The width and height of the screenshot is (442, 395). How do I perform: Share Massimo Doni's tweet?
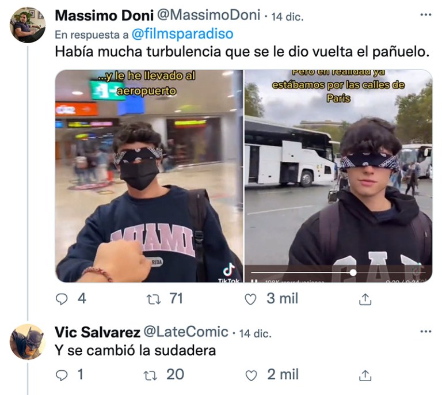365,299
